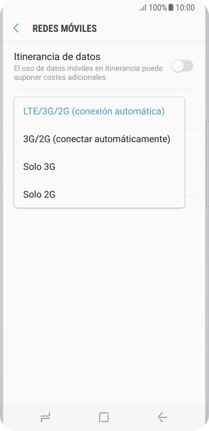The width and height of the screenshot is (209, 431).
Task: Open recent apps from navigation bar
Action: click(45, 417)
